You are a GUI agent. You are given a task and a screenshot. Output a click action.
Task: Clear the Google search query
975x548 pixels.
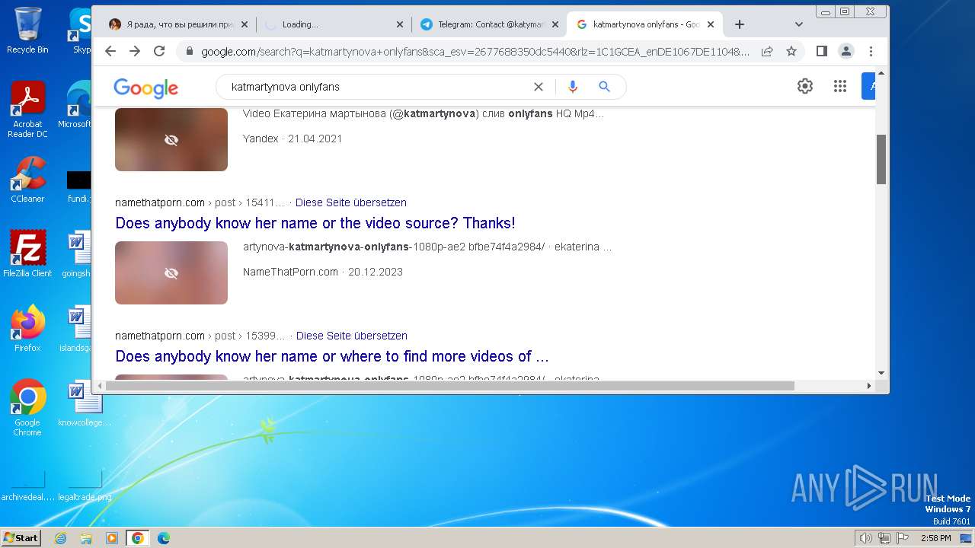click(539, 87)
